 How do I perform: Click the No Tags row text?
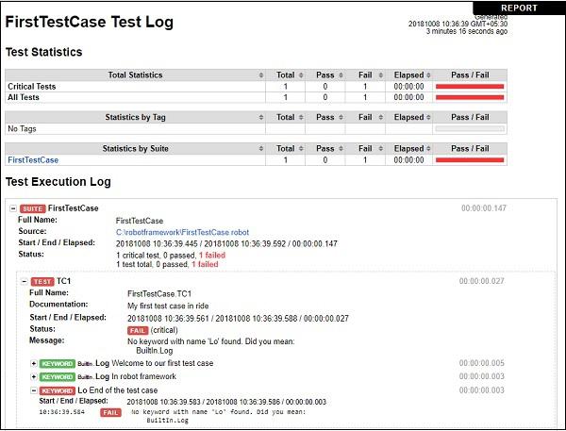pos(22,128)
